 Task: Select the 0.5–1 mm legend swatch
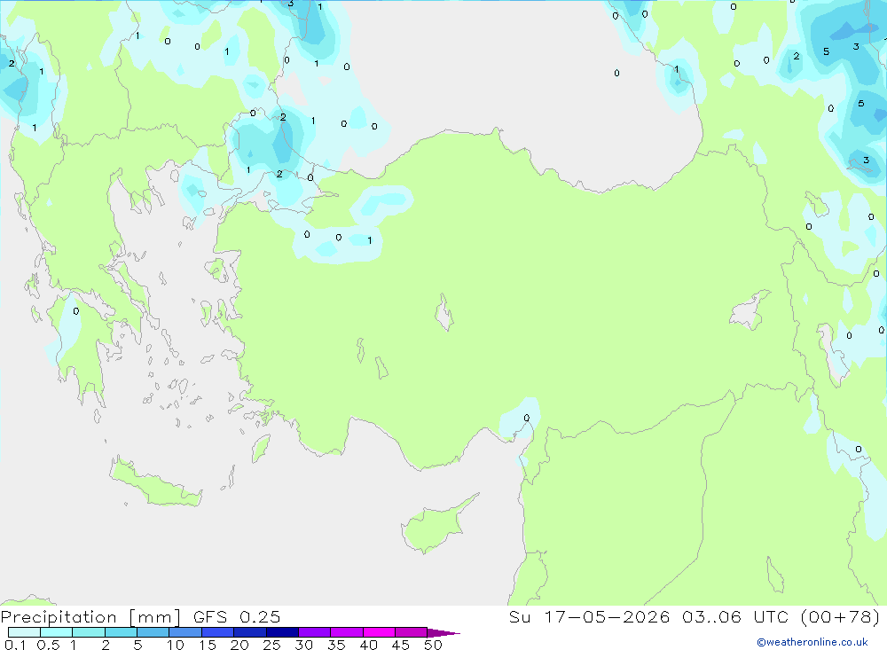[56, 632]
